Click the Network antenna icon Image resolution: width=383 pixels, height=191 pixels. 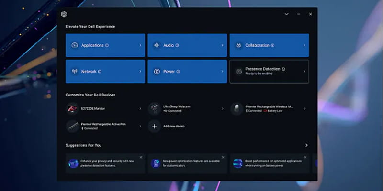(75, 71)
